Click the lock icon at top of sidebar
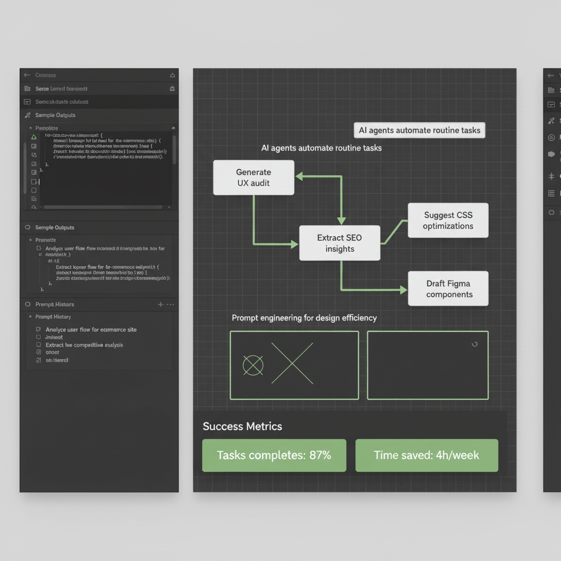The image size is (561, 561). (173, 75)
